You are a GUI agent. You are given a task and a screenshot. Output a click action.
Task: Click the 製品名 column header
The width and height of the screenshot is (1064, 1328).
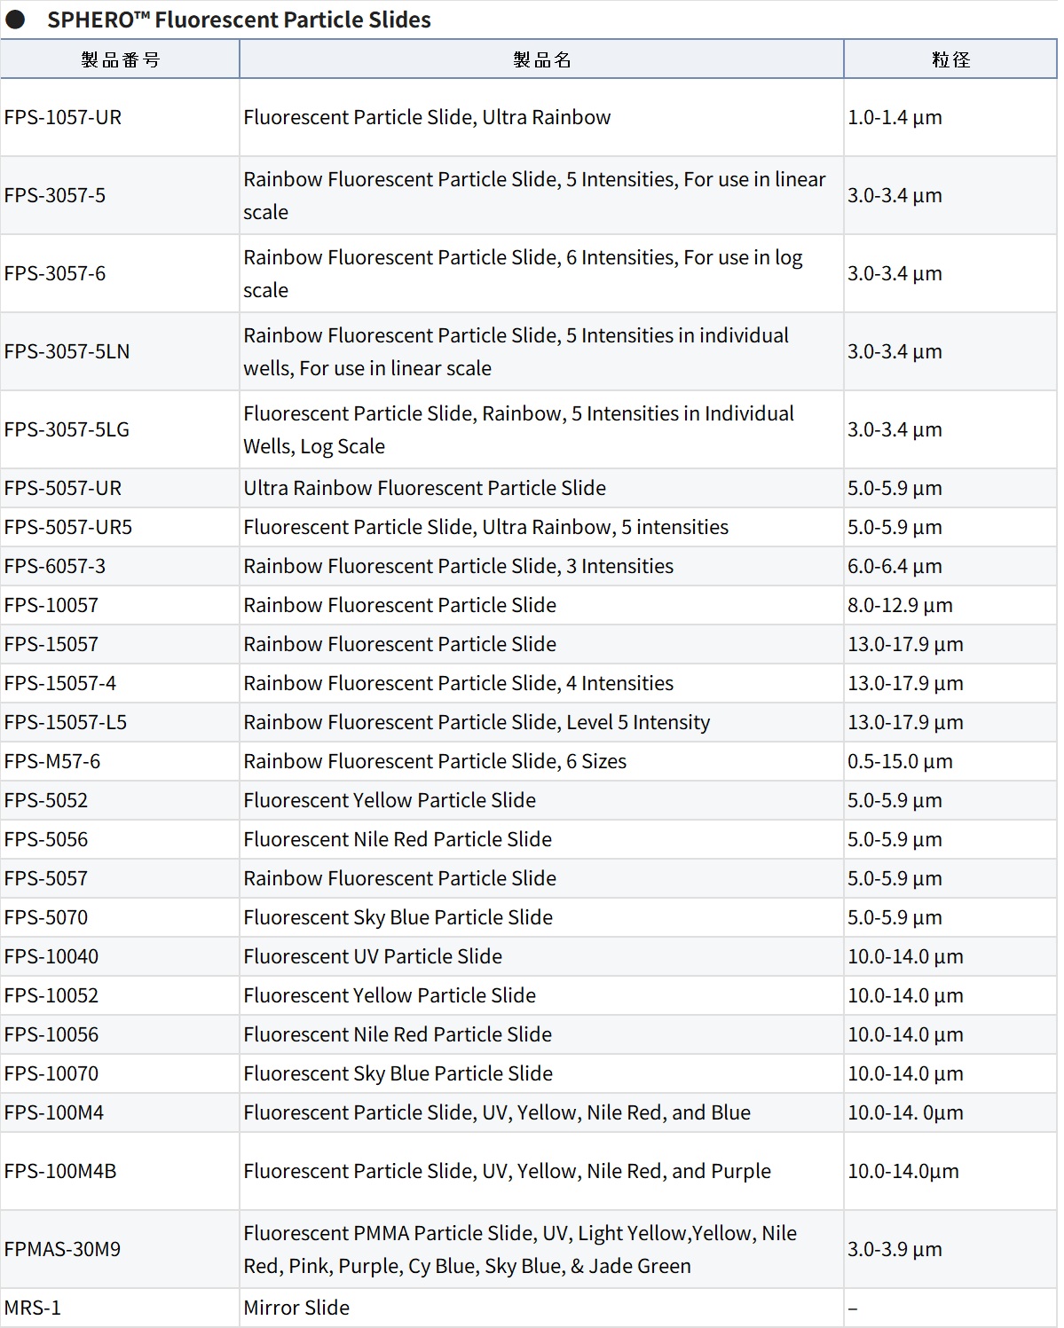541,59
